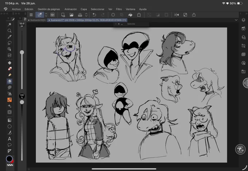Open the Layers panel stack icon
This screenshot has height=171, width=248.
[243, 20]
